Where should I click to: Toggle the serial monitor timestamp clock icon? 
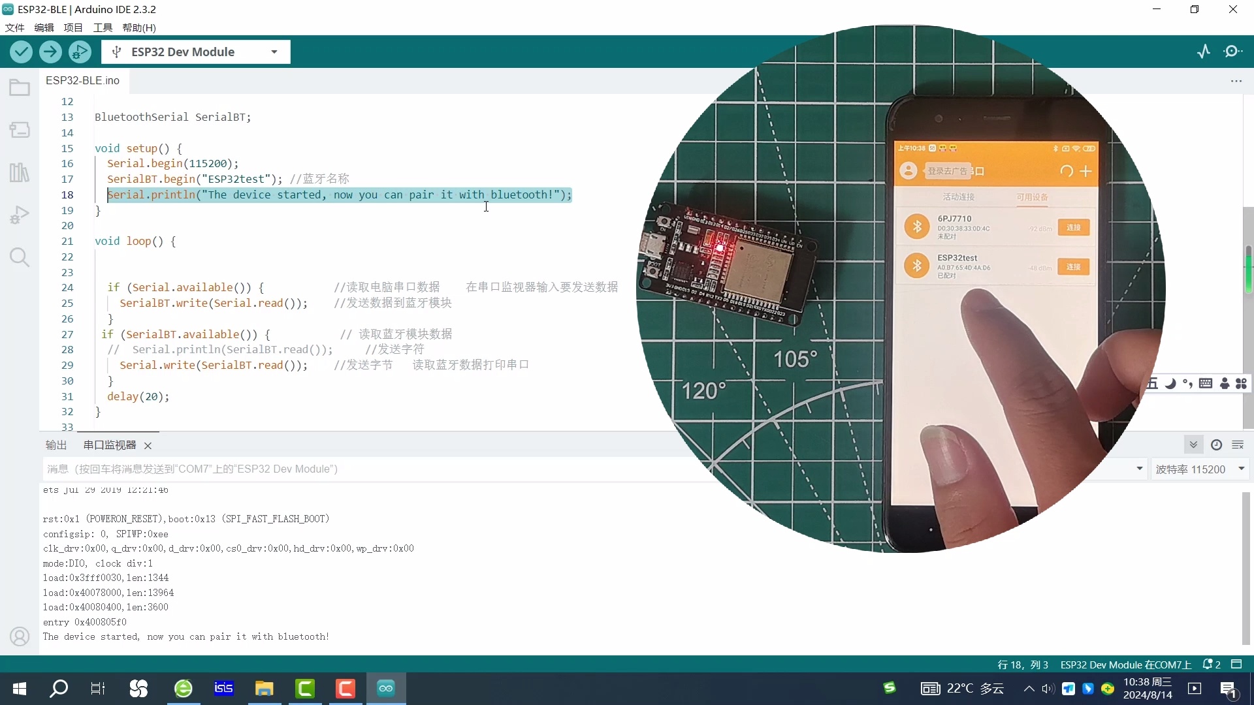point(1216,445)
